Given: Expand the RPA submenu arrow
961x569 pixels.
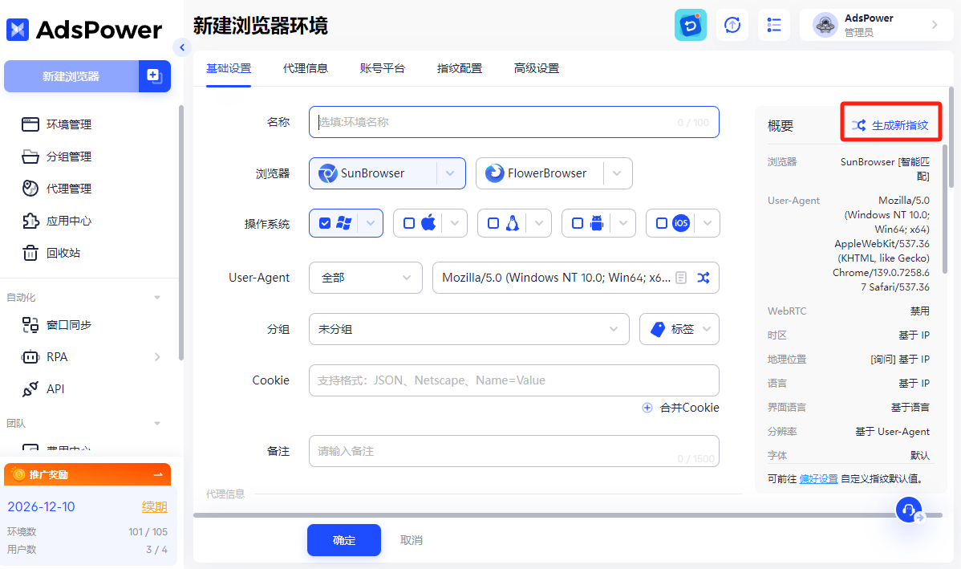Looking at the screenshot, I should (x=157, y=357).
